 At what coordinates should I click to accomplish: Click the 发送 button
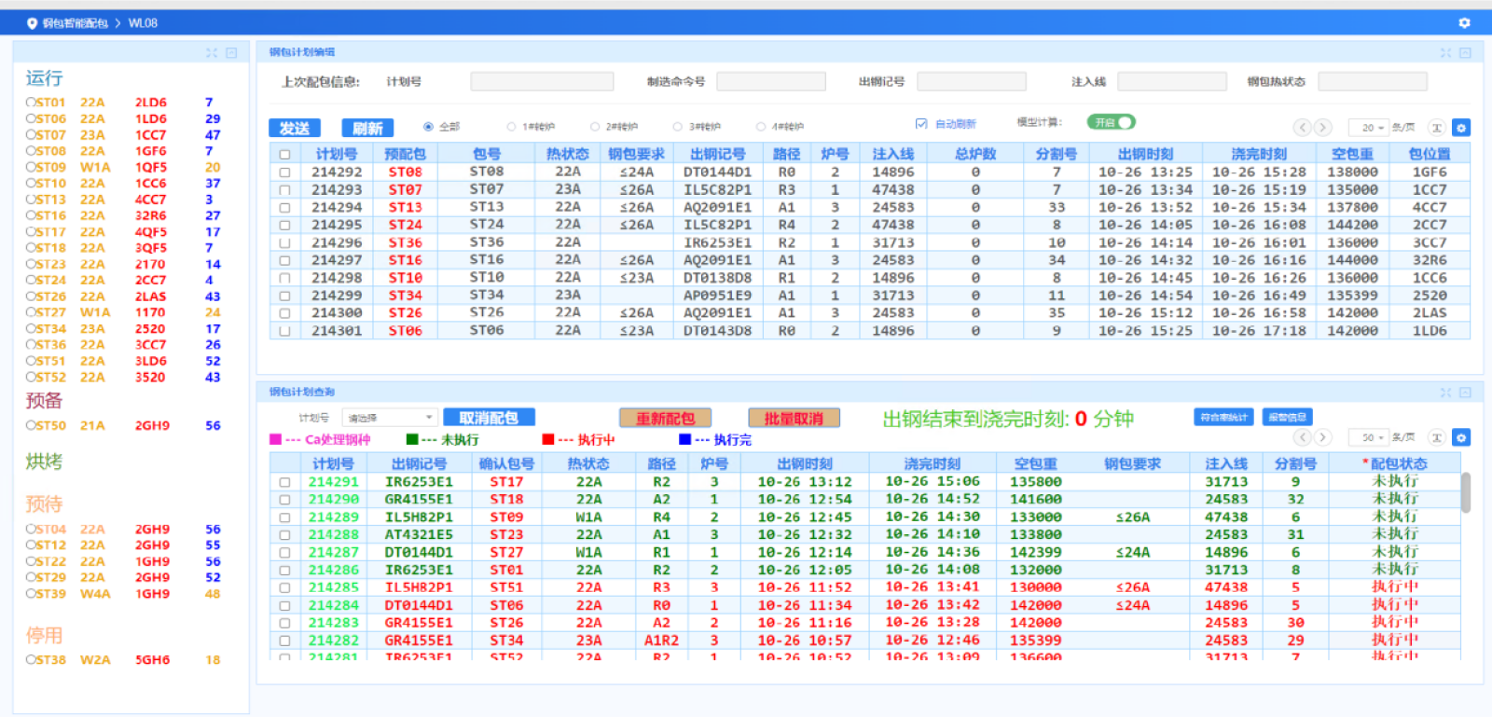tap(295, 128)
